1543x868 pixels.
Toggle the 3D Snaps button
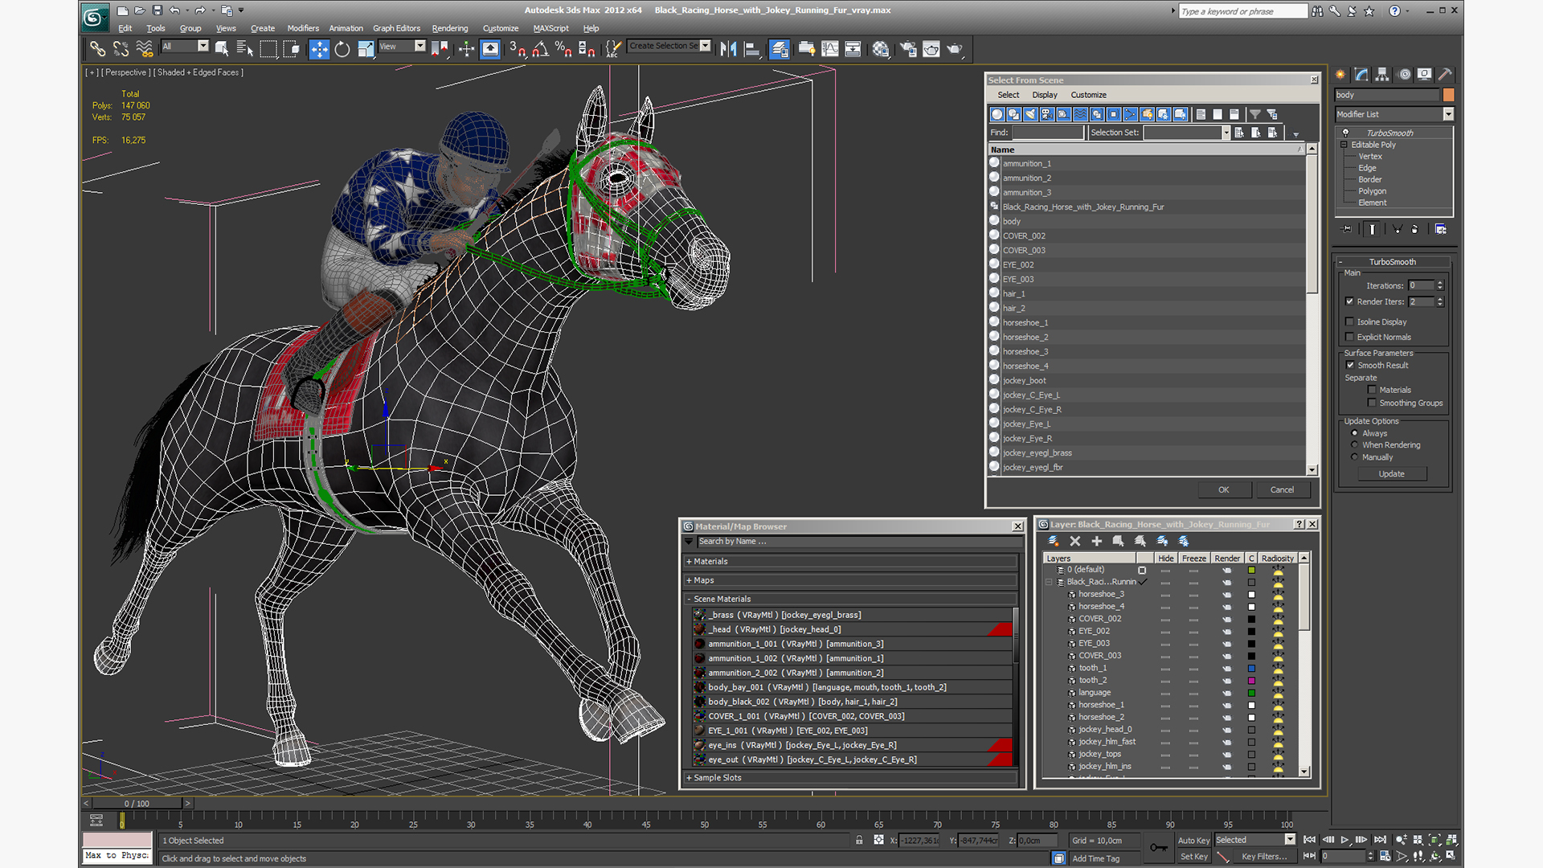(x=517, y=49)
